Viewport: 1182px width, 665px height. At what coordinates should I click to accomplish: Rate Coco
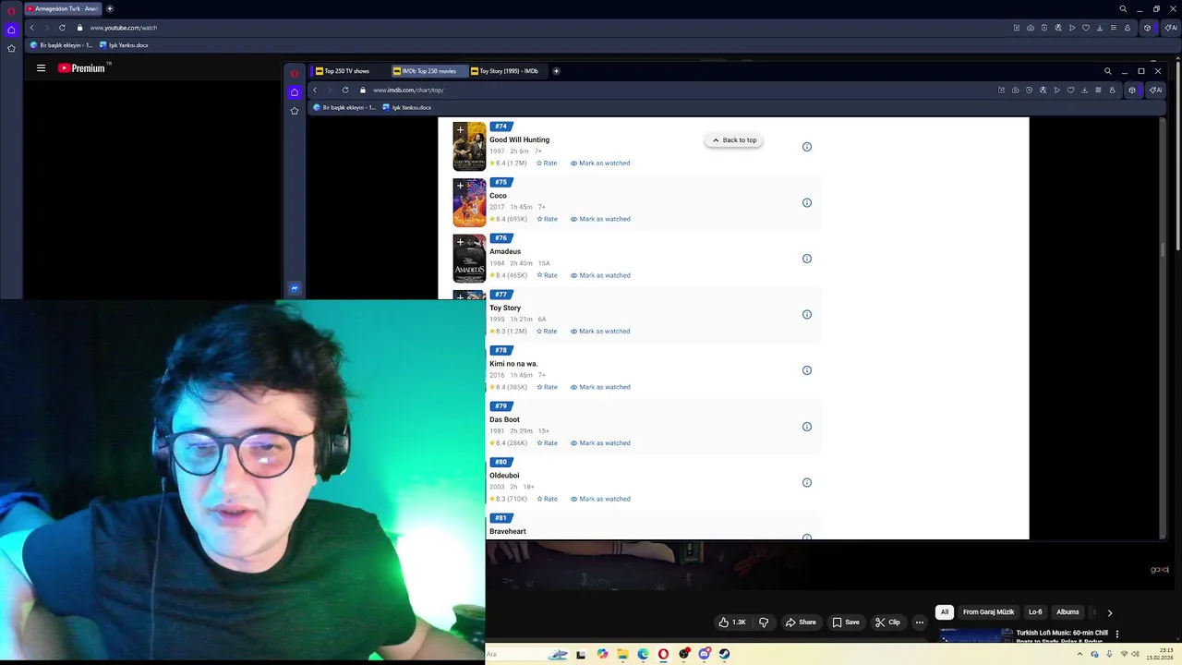pos(547,219)
